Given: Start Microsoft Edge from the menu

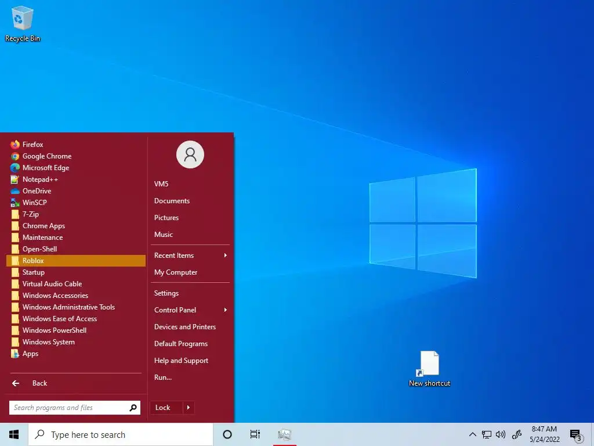Looking at the screenshot, I should point(76,168).
